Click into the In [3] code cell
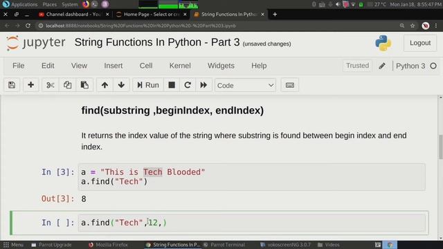 [x=251, y=177]
